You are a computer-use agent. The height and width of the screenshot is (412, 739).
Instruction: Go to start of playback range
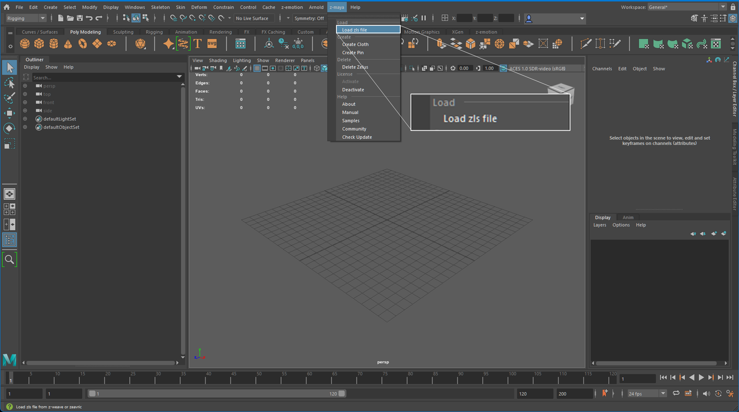click(x=663, y=378)
